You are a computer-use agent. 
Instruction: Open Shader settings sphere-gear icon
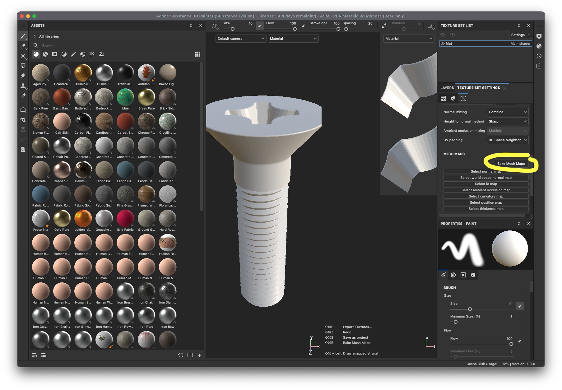tap(539, 46)
